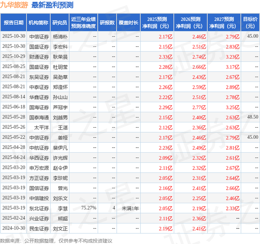Image resolution: width=260 pixels, height=244 pixels.
Task: Select the 研报数 column header
Action: pos(107,23)
